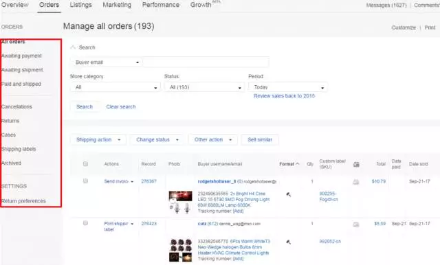440x265 pixels.
Task: Open Returns in sidebar
Action: coord(10,121)
